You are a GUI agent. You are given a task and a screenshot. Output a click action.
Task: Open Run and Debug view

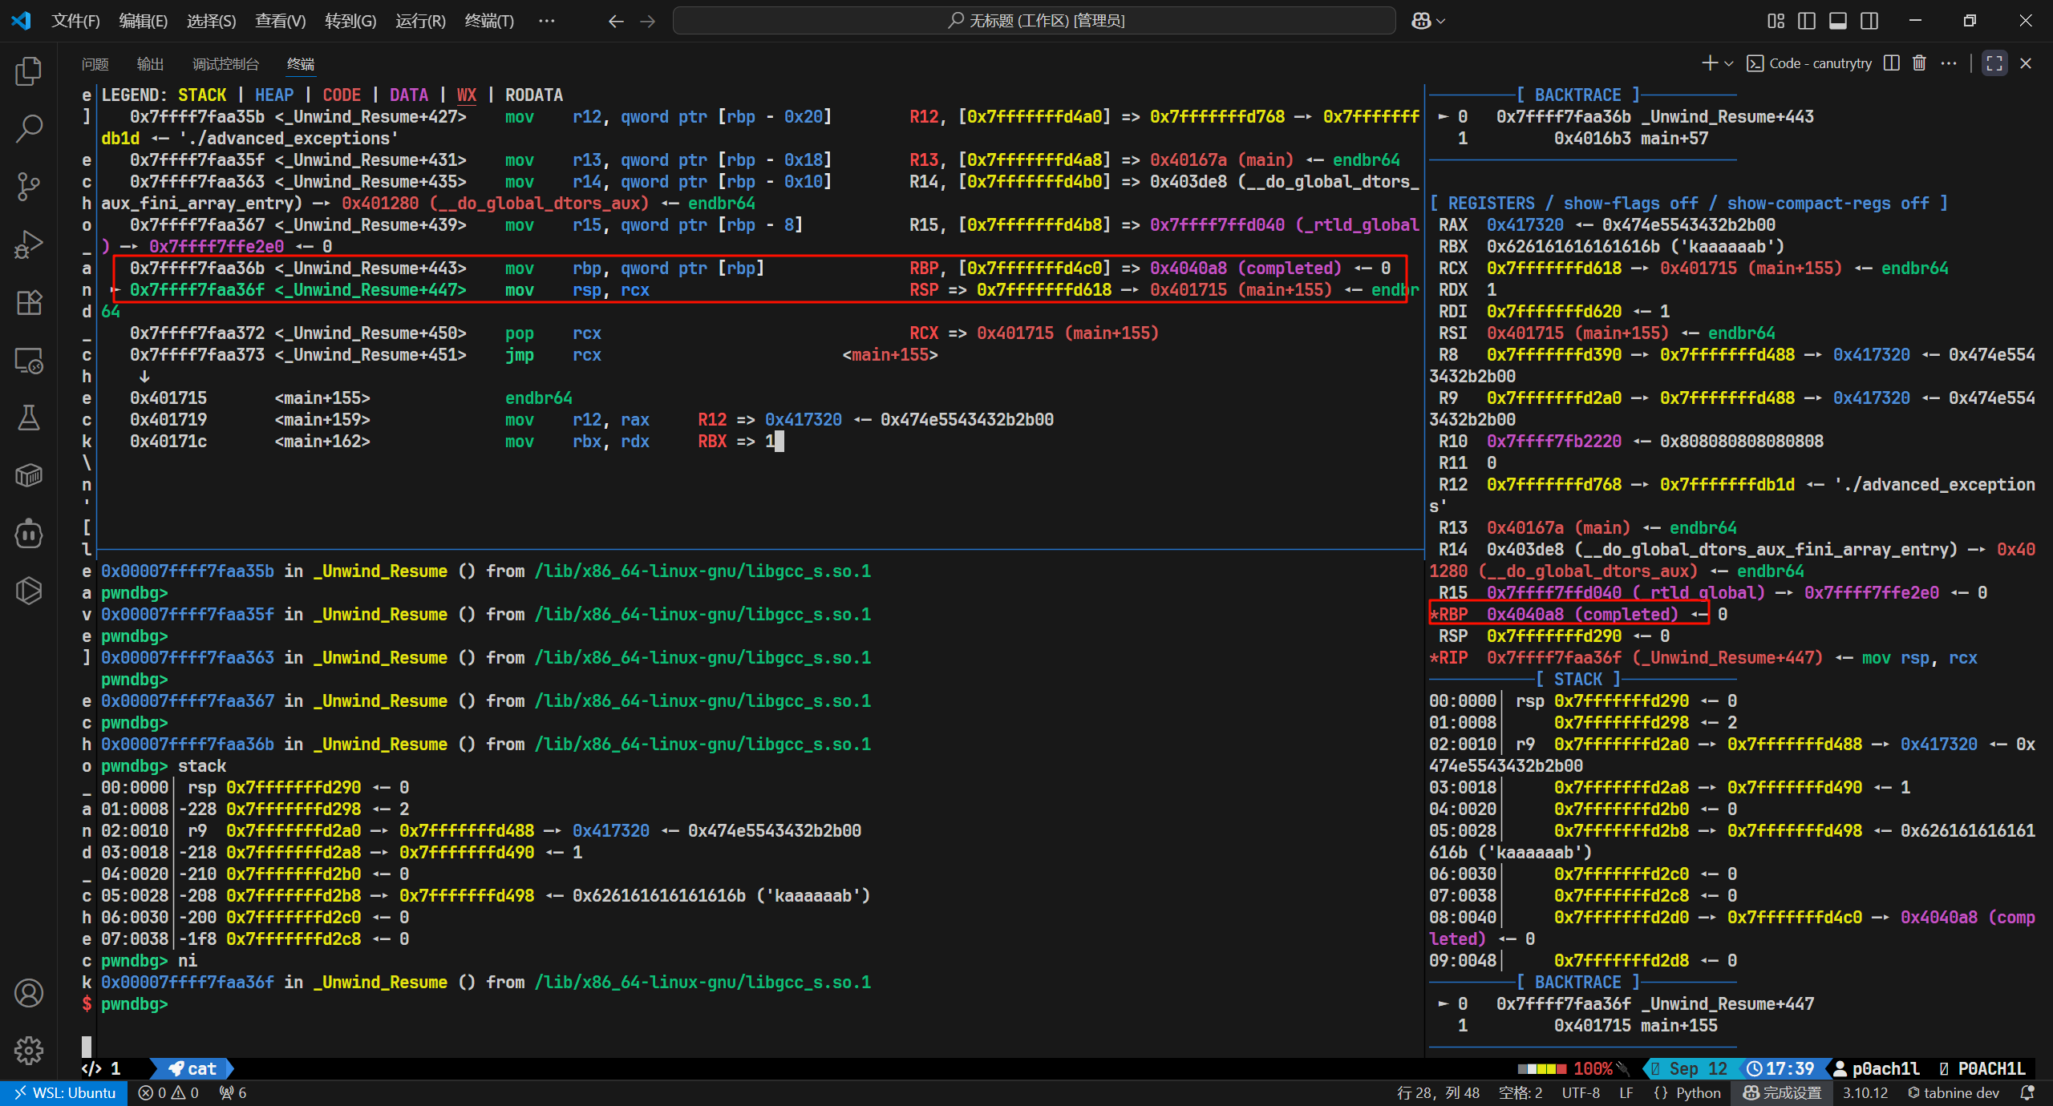[29, 244]
